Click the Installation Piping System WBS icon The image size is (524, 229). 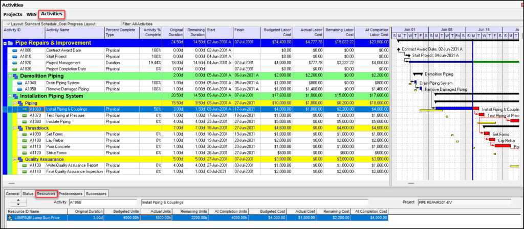(15, 96)
